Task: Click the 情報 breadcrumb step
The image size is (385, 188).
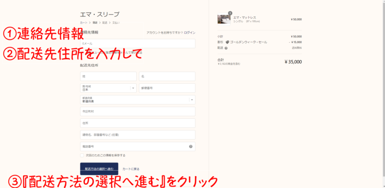Action: 95,23
